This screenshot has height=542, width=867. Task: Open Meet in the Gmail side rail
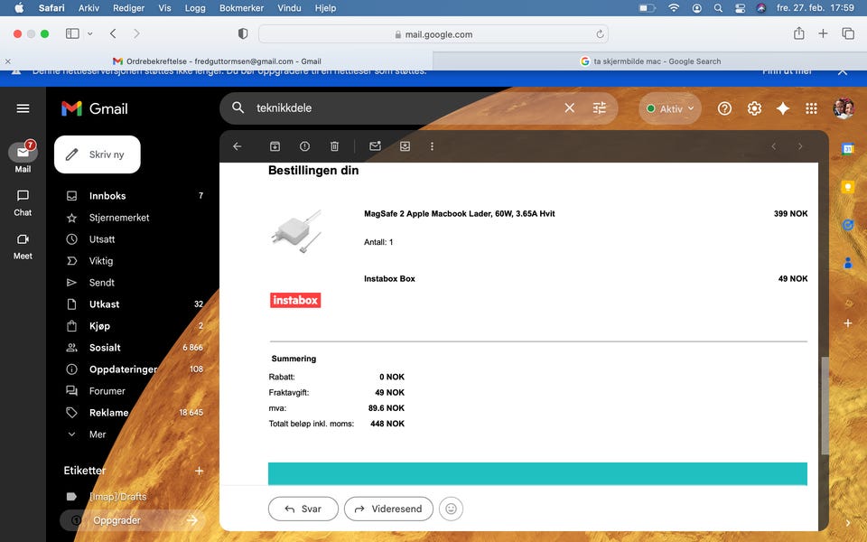[23, 247]
